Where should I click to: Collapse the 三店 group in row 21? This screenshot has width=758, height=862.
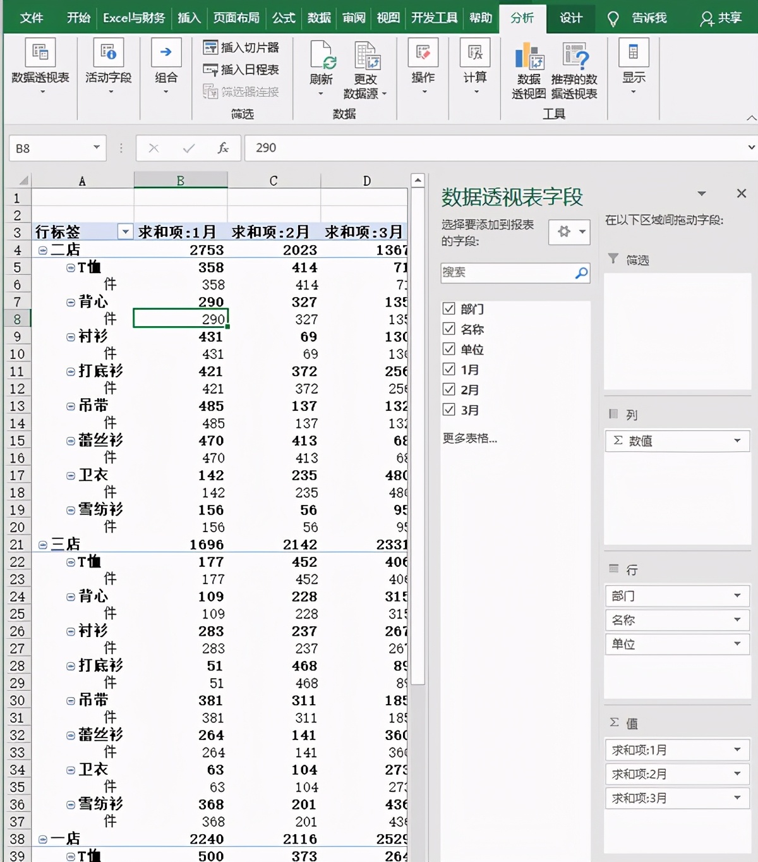43,545
